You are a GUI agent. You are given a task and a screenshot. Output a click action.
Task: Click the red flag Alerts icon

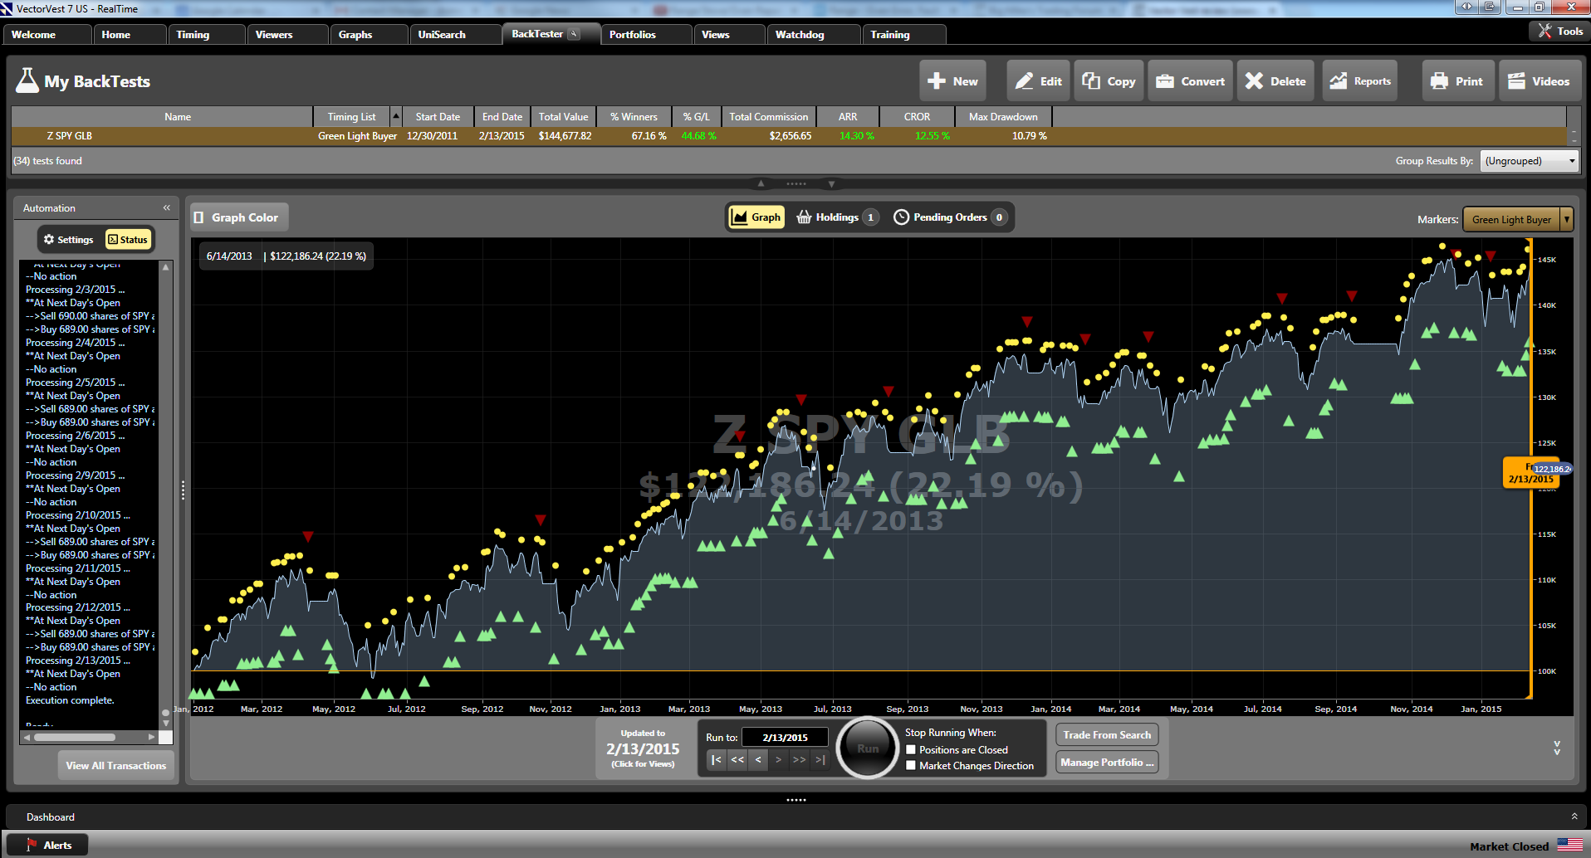32,845
